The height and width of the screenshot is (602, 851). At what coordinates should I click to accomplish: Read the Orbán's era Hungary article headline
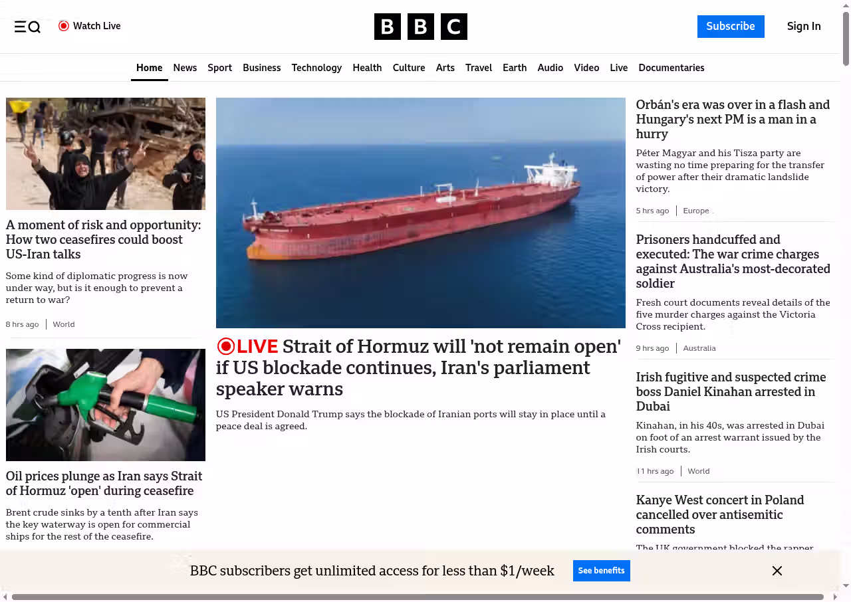point(733,119)
